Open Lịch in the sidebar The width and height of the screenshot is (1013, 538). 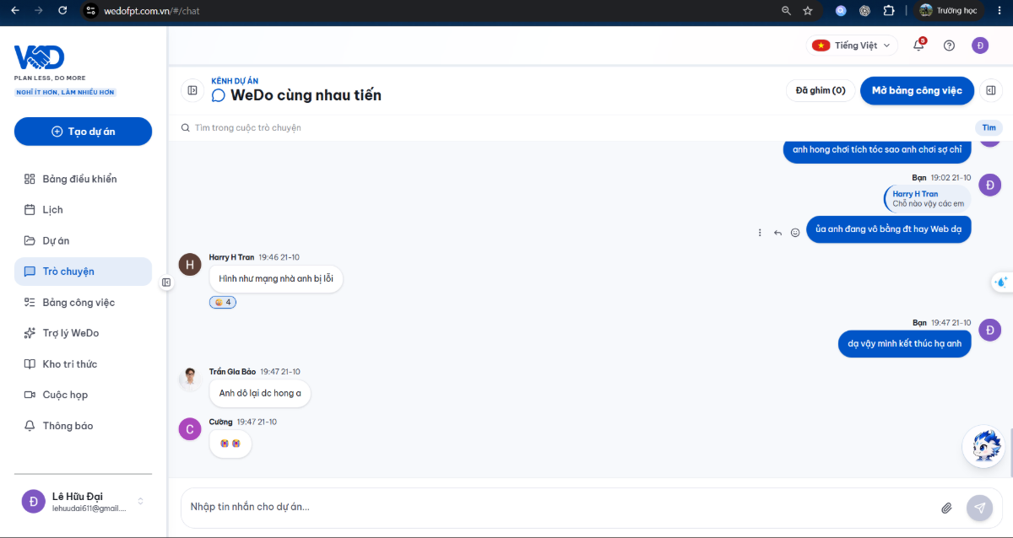[x=83, y=210]
